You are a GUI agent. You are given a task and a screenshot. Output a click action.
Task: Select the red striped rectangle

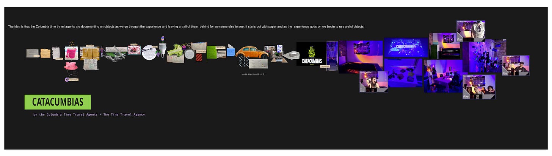pos(199,57)
